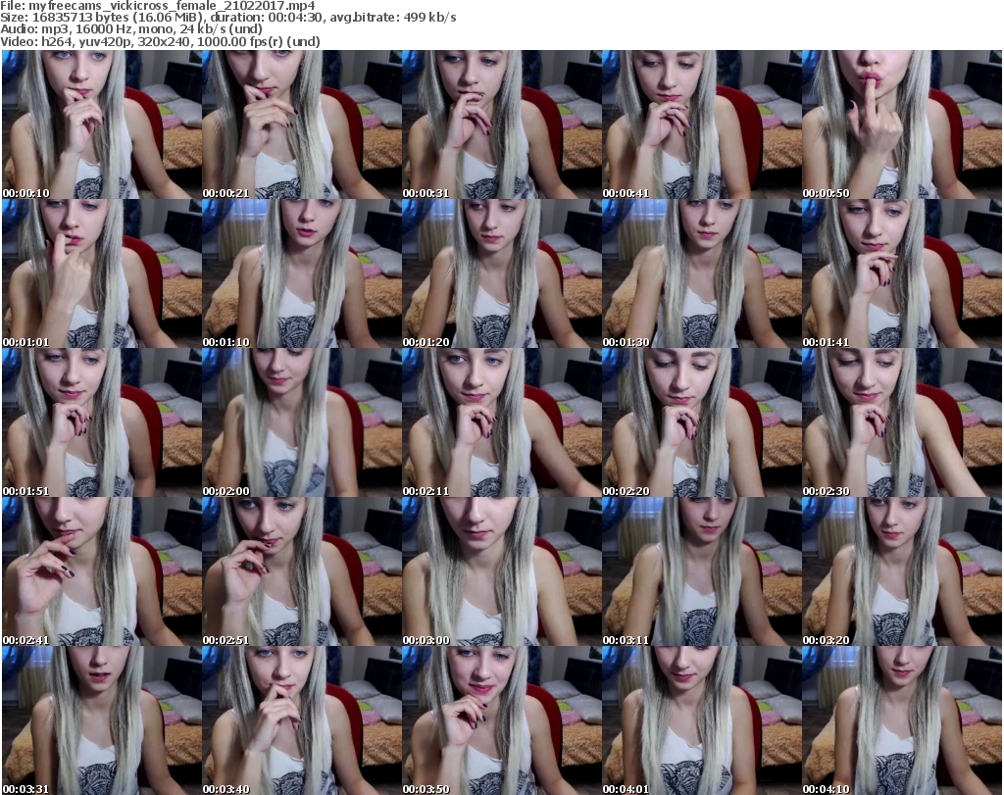The height and width of the screenshot is (795, 1004).
Task: Open the frame labeled 00:01:01
Action: (x=101, y=273)
